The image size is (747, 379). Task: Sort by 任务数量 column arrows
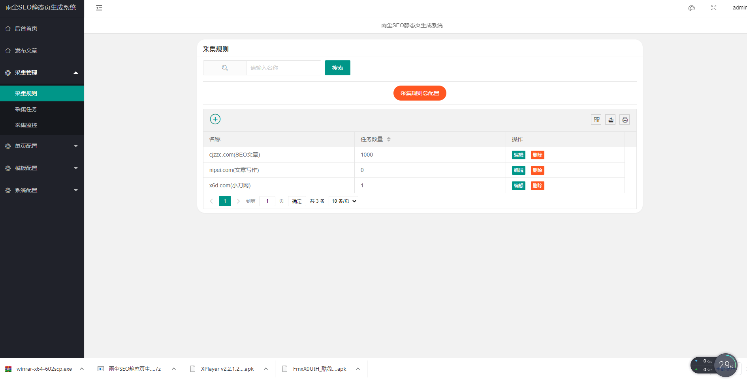click(x=389, y=139)
